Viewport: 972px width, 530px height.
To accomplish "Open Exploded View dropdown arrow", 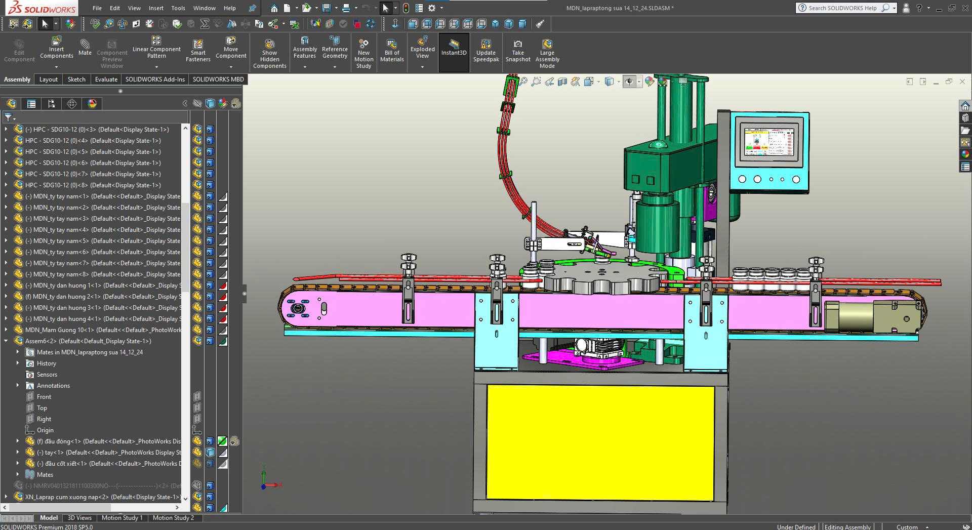I will pyautogui.click(x=422, y=67).
